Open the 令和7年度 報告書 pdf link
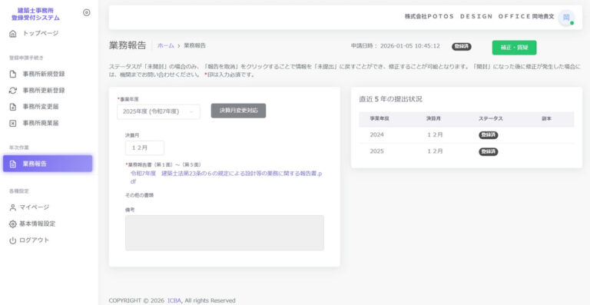This screenshot has height=305, width=590. coord(226,177)
